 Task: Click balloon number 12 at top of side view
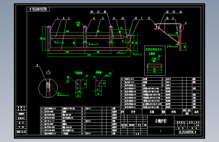pos(167,12)
